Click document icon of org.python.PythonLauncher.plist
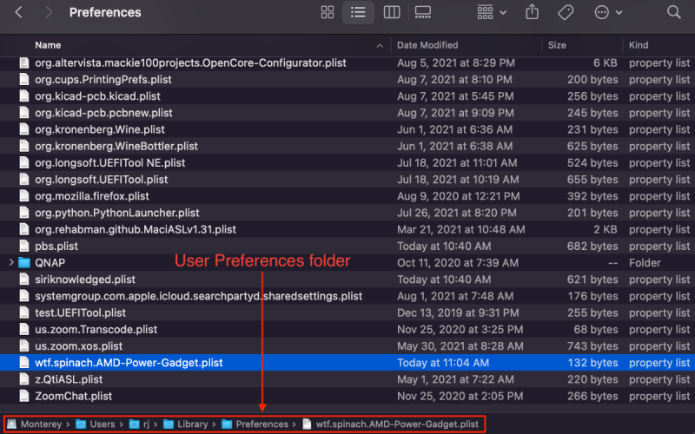This screenshot has width=695, height=434. 24,213
